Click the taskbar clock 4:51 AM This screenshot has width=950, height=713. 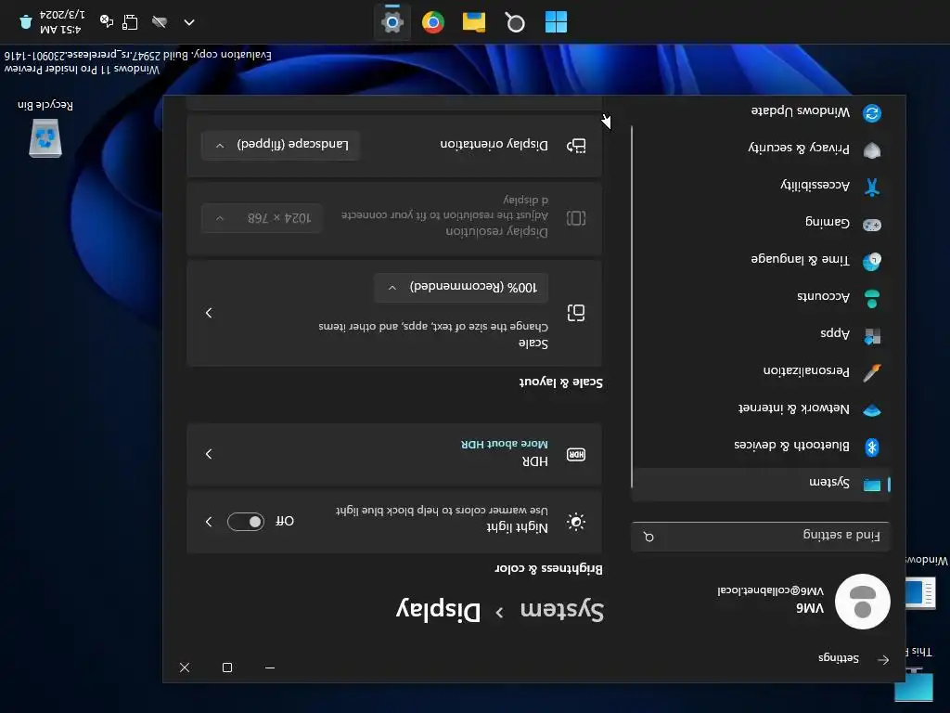coord(62,22)
